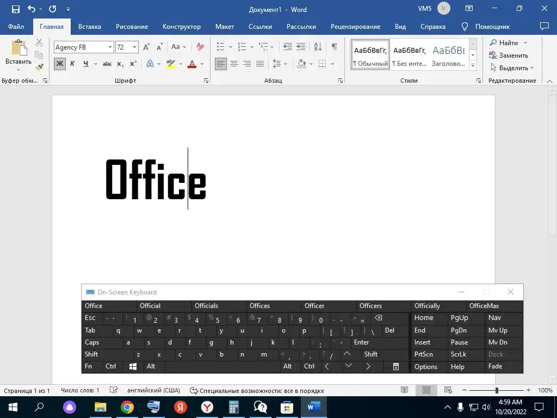Image resolution: width=557 pixels, height=418 pixels.
Task: Expand font color dropdown arrow
Action: click(202, 64)
